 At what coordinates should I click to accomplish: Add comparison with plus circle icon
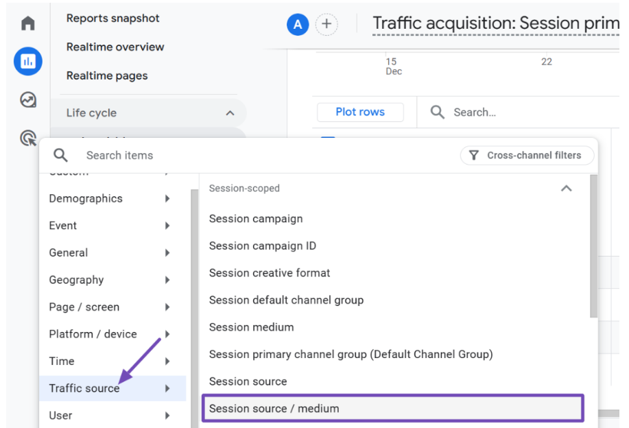[327, 25]
